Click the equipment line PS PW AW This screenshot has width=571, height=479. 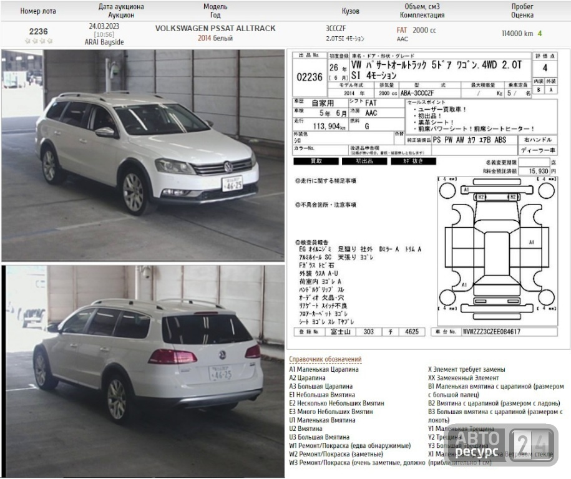click(469, 140)
